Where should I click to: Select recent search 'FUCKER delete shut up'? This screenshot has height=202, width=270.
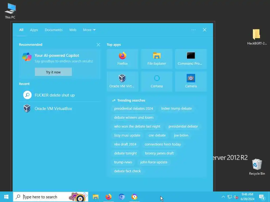[59, 95]
